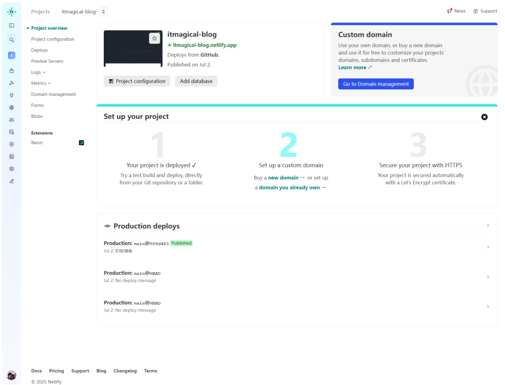Open the itmagical-blog.netlify.app link

205,45
